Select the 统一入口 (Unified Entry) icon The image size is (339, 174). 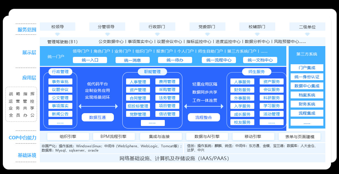(90, 60)
